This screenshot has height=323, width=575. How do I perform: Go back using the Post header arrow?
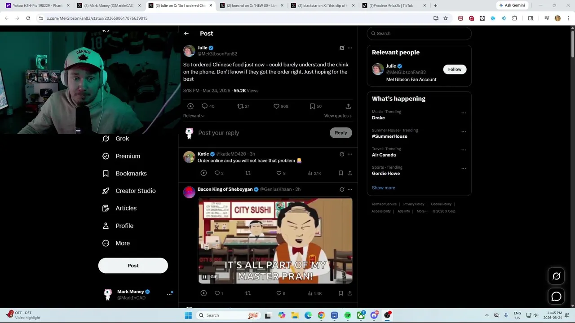point(186,34)
